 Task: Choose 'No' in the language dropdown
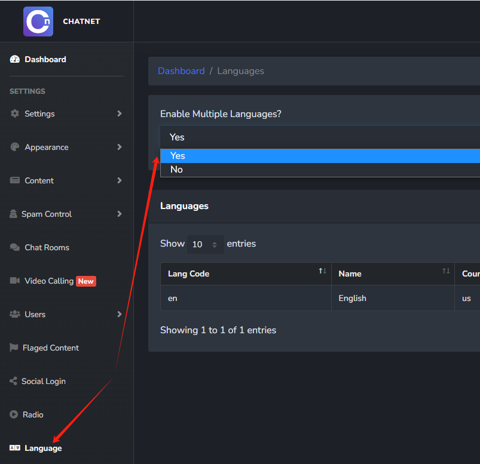pyautogui.click(x=176, y=170)
